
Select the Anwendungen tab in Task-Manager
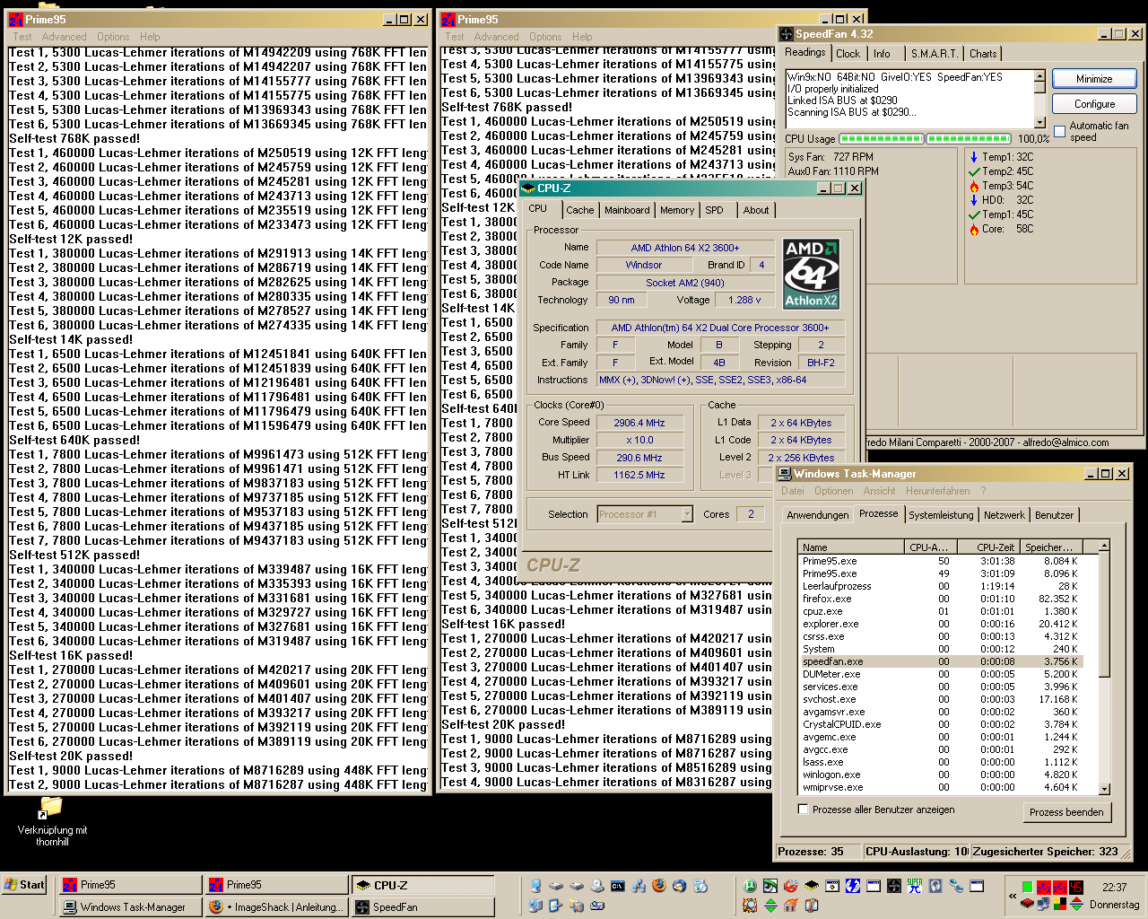pos(817,515)
